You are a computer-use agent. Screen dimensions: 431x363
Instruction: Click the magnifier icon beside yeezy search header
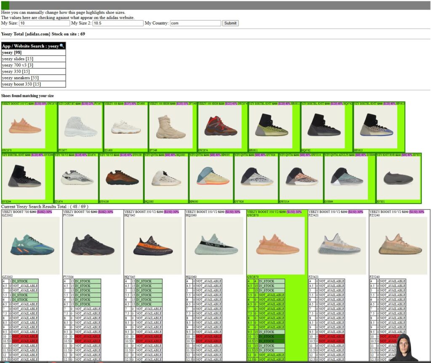[x=62, y=46]
